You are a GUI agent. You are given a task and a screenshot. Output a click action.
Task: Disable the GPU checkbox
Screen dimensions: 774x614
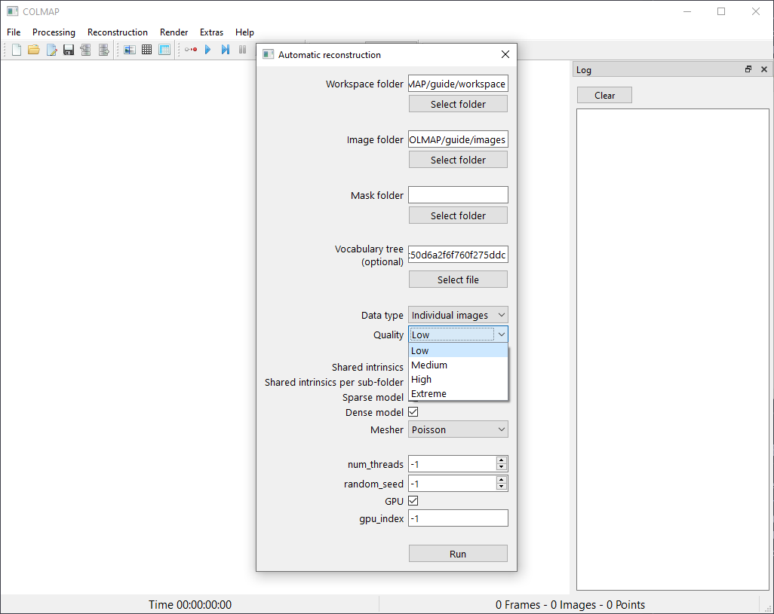413,501
